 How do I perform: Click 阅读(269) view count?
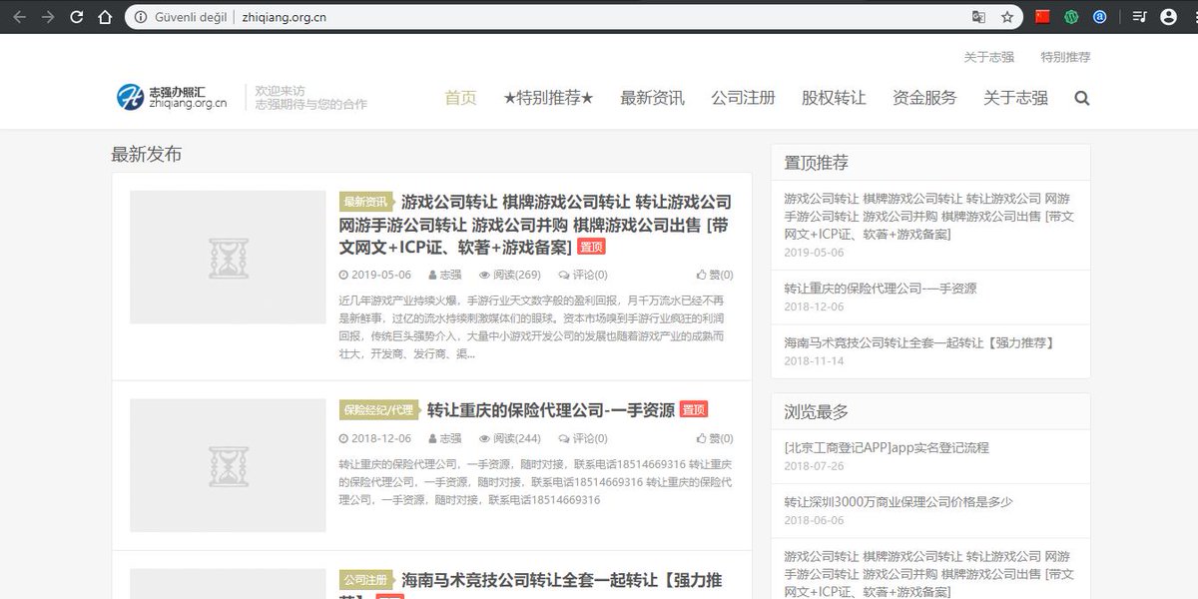pyautogui.click(x=510, y=275)
